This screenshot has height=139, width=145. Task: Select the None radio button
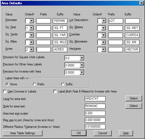click(7, 84)
